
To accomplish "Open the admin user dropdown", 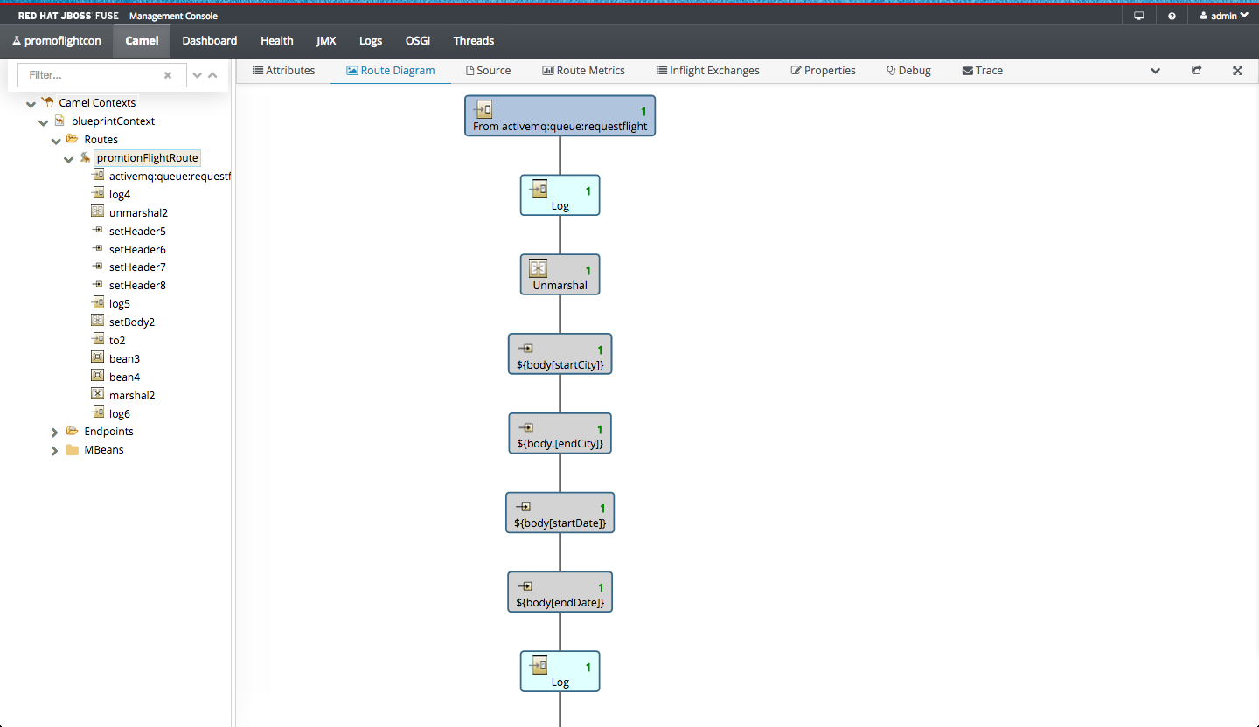I will [x=1224, y=16].
